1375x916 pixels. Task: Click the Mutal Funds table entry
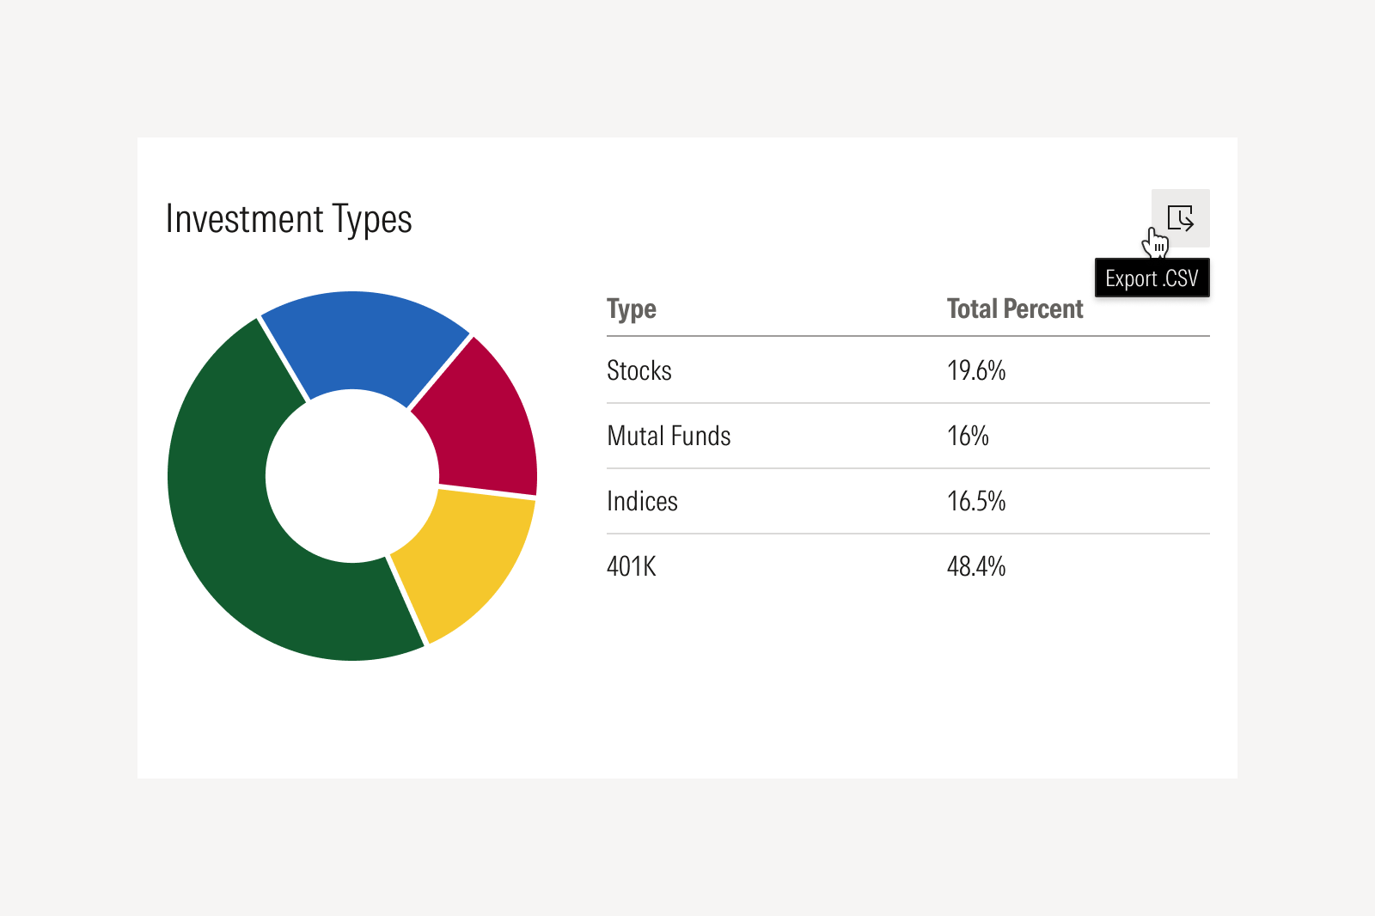(x=669, y=436)
